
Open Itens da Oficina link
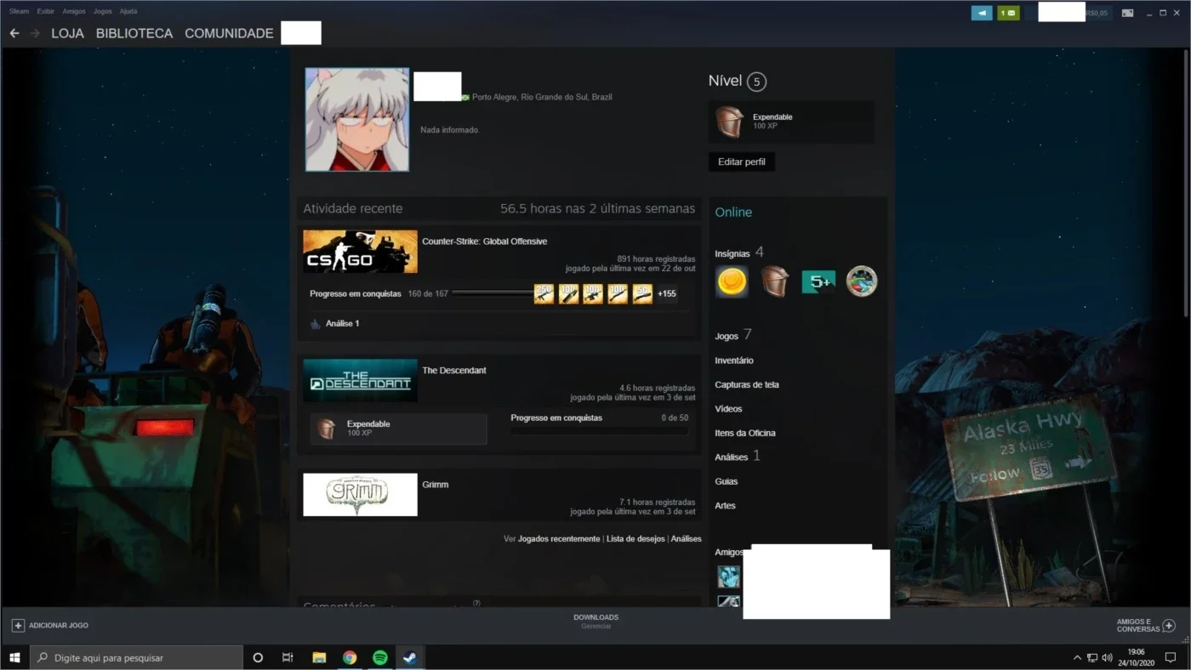tap(745, 434)
